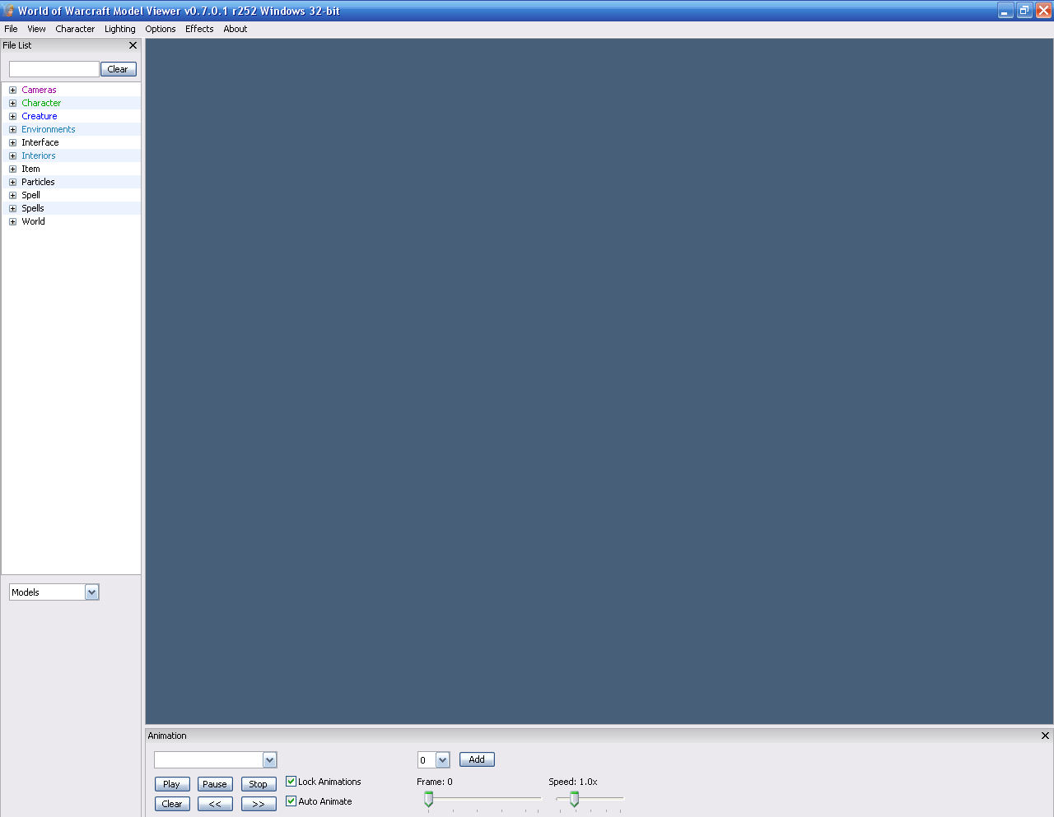Click the Add animation button
Image resolution: width=1054 pixels, height=817 pixels.
coord(477,759)
